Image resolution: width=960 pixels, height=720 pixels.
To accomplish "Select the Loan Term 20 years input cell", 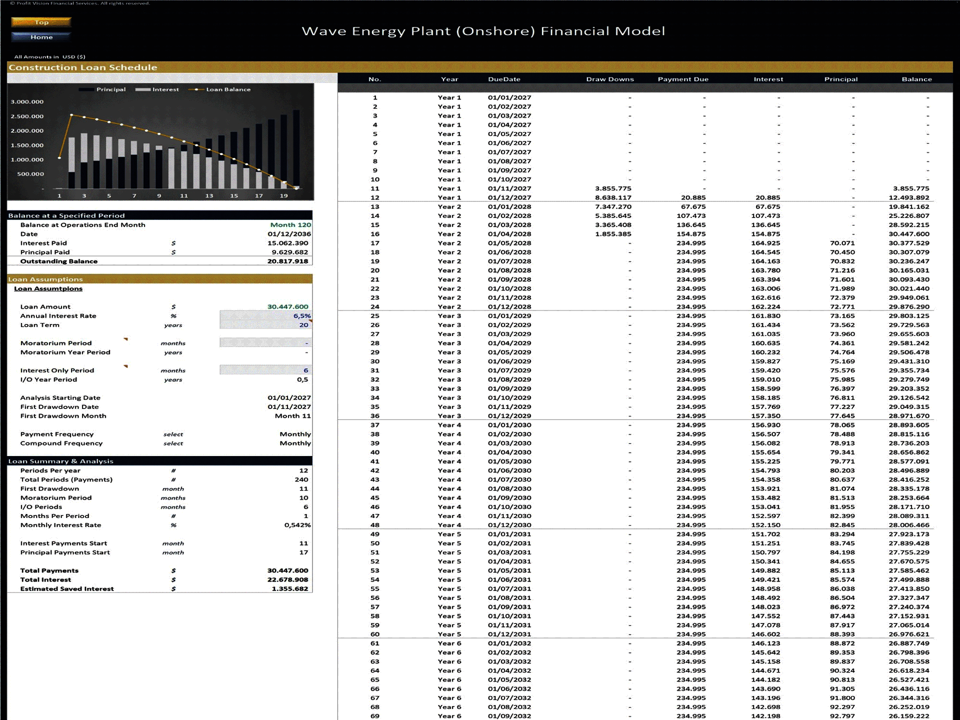I will [x=265, y=324].
